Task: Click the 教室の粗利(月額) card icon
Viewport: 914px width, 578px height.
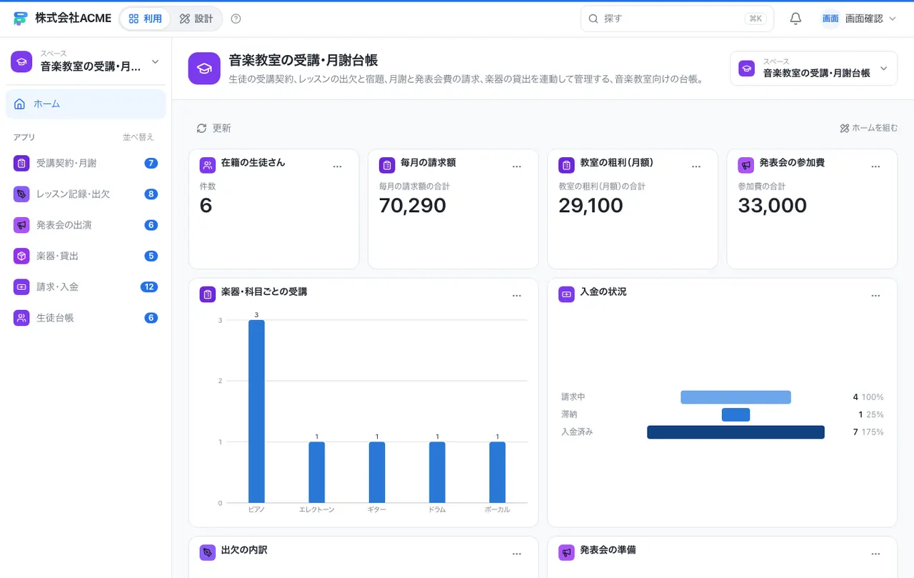Action: [566, 165]
